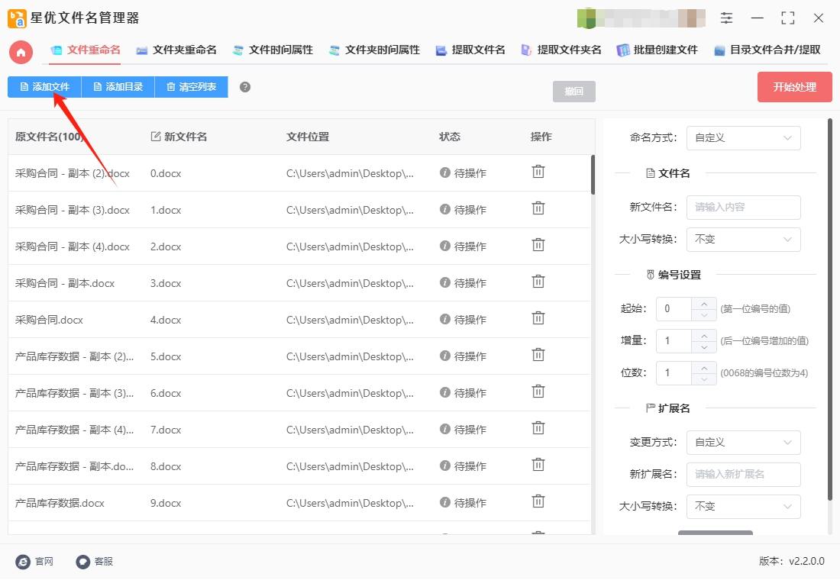This screenshot has width=840, height=580.
Task: Select file name 采购合同.docx
Action: tap(49, 321)
